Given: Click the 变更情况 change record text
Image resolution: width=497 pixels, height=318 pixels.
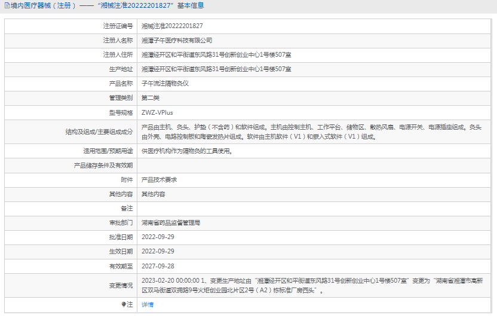Looking at the screenshot, I should [x=312, y=285].
